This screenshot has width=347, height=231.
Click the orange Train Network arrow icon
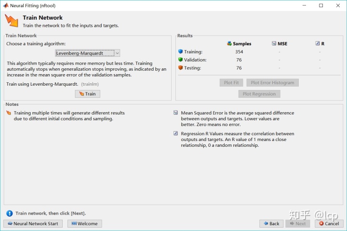pyautogui.click(x=12, y=21)
